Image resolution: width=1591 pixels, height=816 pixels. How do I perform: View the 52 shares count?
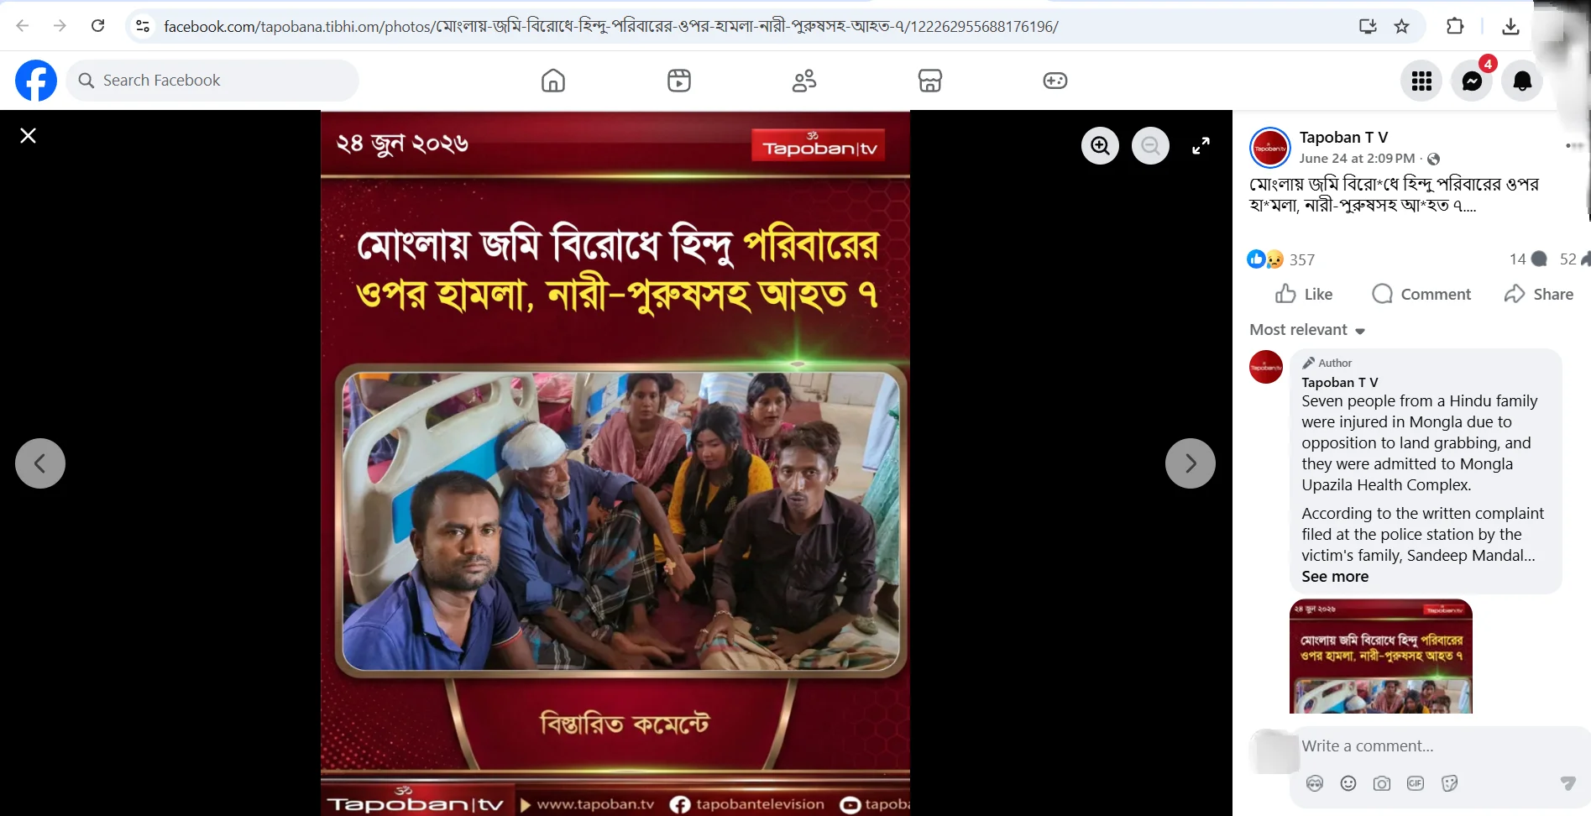pos(1574,259)
